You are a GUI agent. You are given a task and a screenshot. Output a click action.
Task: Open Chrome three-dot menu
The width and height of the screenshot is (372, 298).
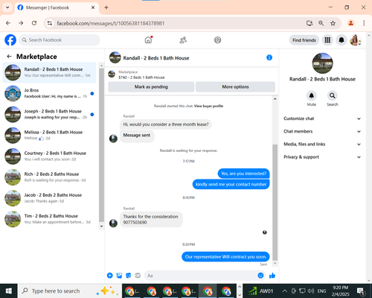pyautogui.click(x=364, y=23)
